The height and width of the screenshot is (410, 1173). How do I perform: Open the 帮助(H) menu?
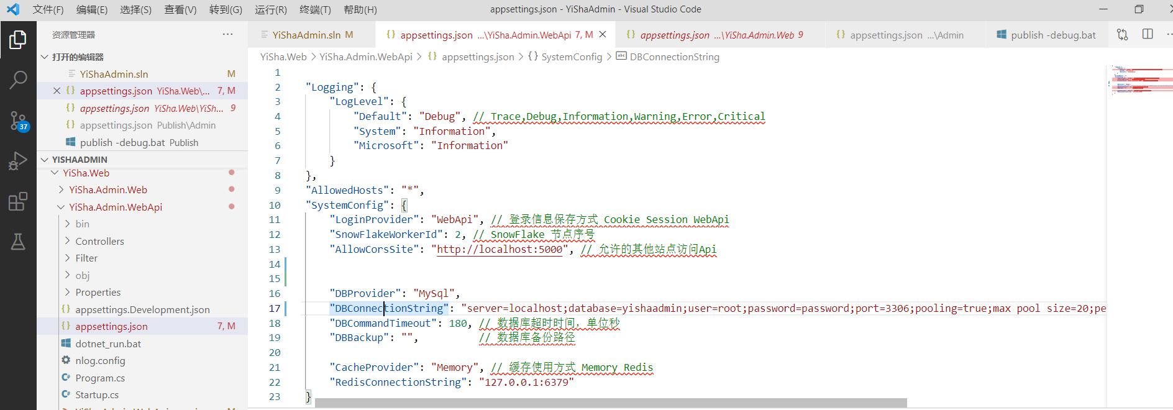(360, 9)
